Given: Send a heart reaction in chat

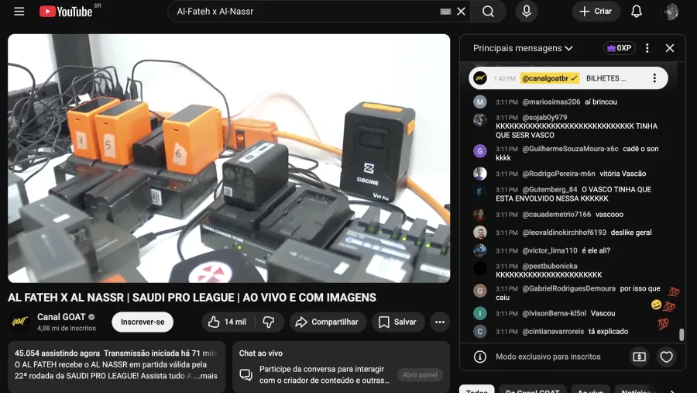Looking at the screenshot, I should click(x=666, y=357).
